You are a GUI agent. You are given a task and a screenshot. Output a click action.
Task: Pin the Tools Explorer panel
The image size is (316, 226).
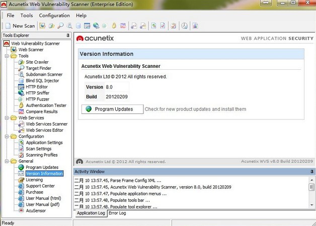[68, 36]
